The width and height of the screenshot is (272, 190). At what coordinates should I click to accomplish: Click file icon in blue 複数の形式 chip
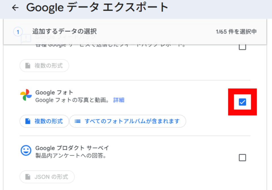[28, 121]
